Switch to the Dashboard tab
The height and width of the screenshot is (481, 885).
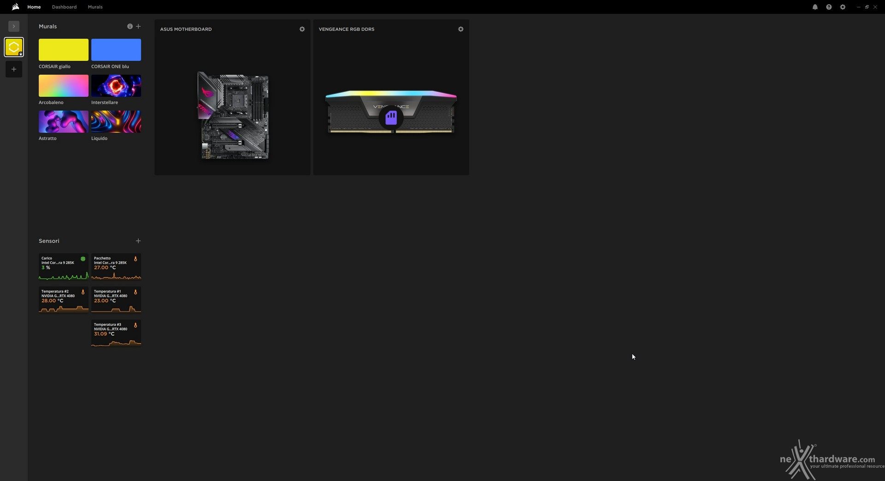coord(64,7)
